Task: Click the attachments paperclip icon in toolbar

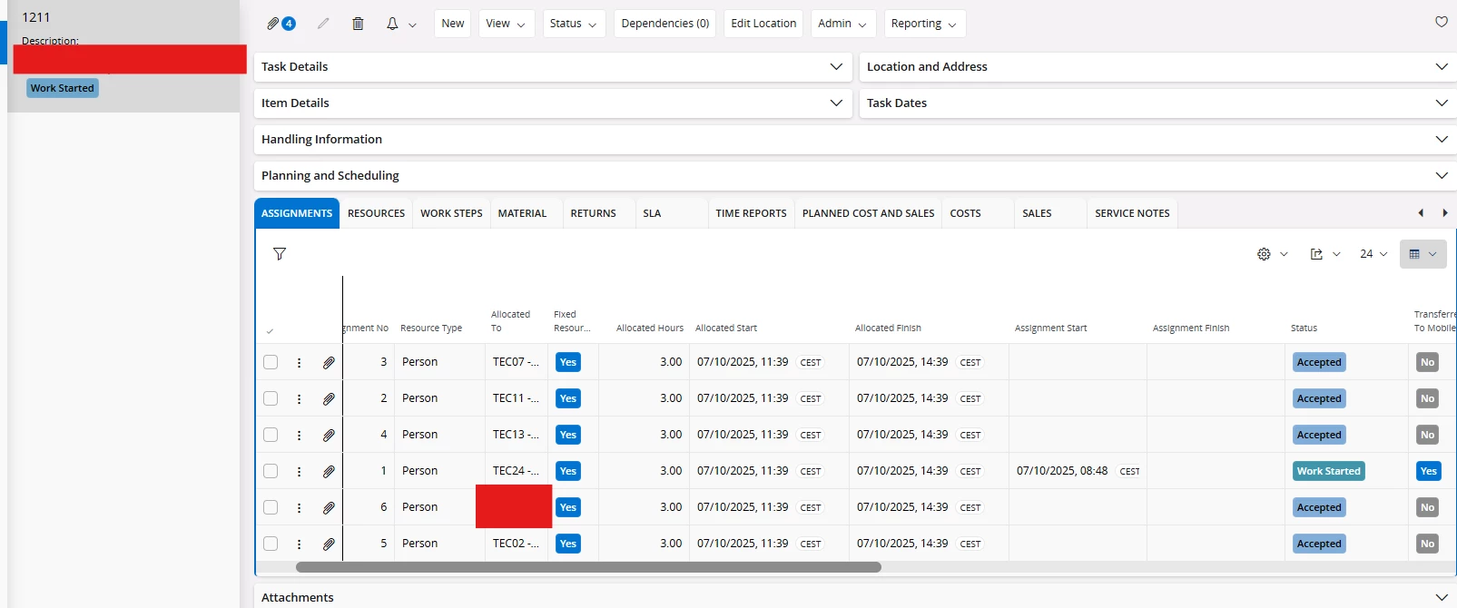Action: (x=273, y=24)
